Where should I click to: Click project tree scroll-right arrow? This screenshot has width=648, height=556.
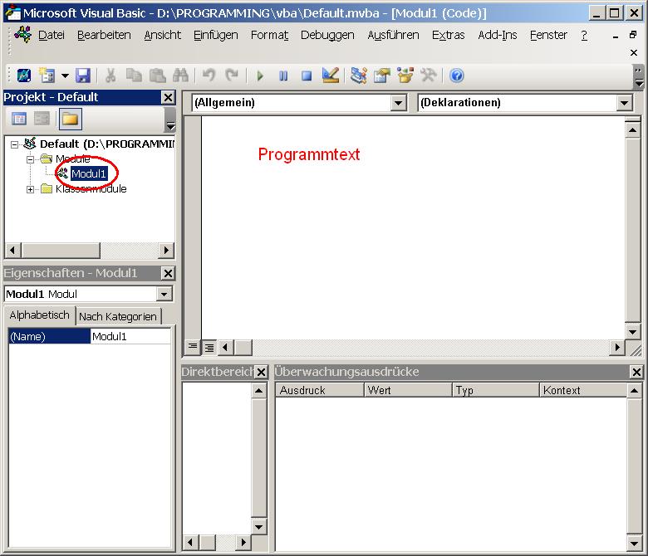coord(166,250)
